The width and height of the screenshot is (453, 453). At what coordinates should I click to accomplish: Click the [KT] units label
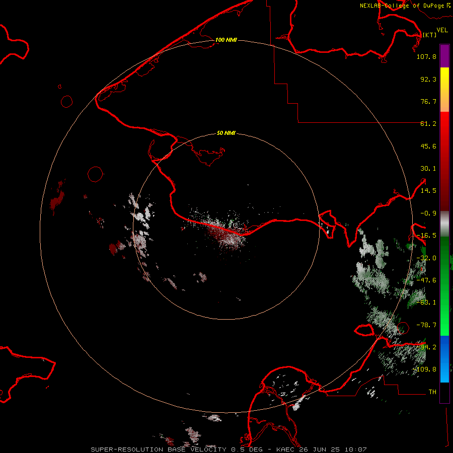click(x=429, y=35)
